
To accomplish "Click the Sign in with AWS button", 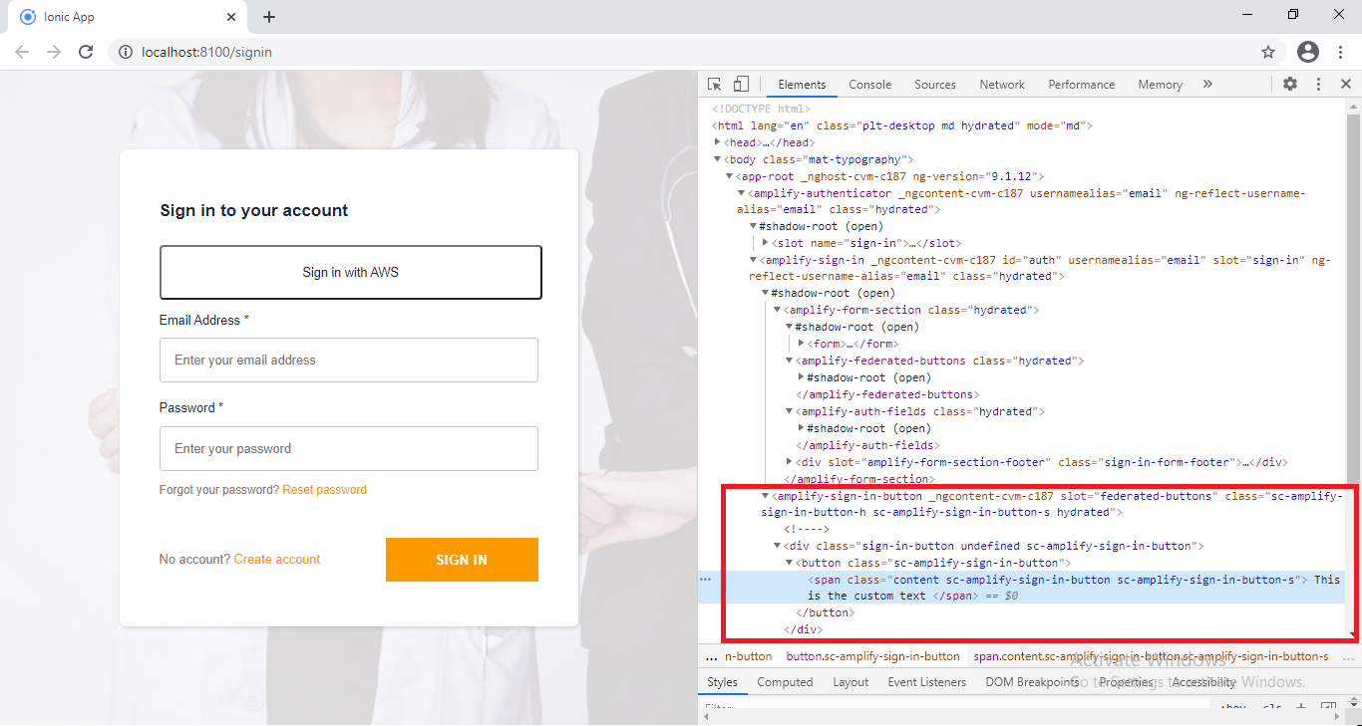I will click(350, 272).
